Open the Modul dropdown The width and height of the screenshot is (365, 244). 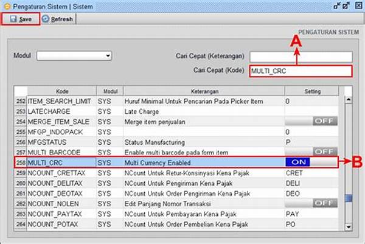(74, 56)
